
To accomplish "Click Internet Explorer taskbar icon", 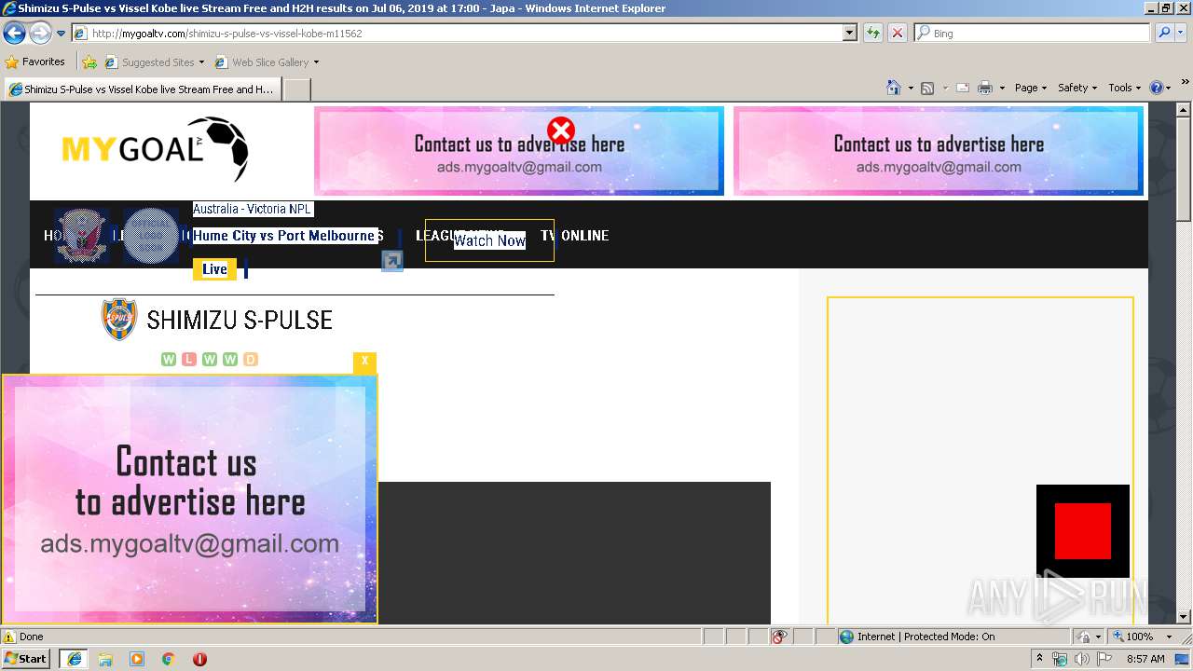I will pos(74,659).
